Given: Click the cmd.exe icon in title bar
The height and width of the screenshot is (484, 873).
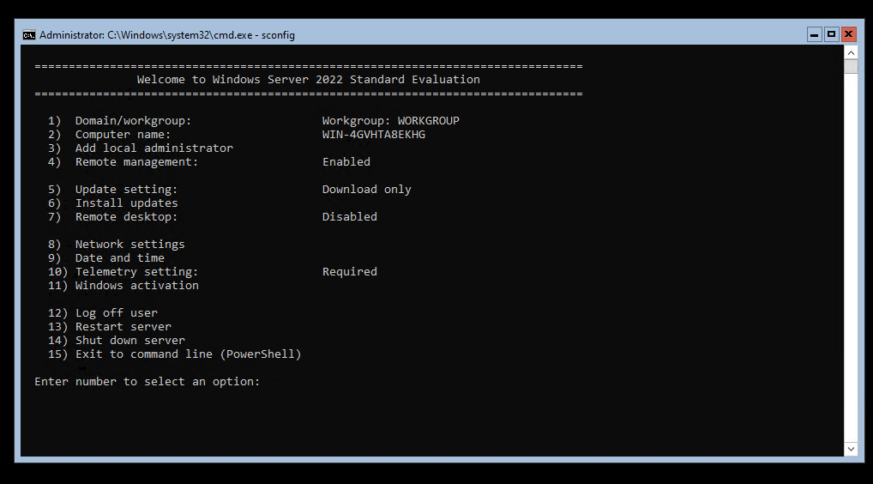Looking at the screenshot, I should tap(29, 35).
